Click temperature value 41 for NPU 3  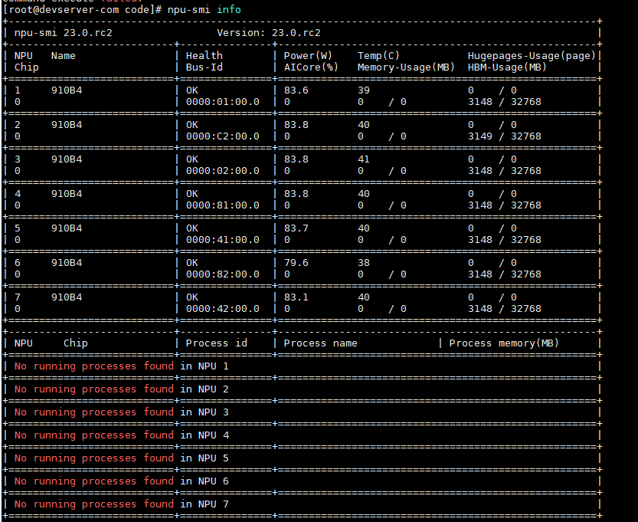click(364, 159)
